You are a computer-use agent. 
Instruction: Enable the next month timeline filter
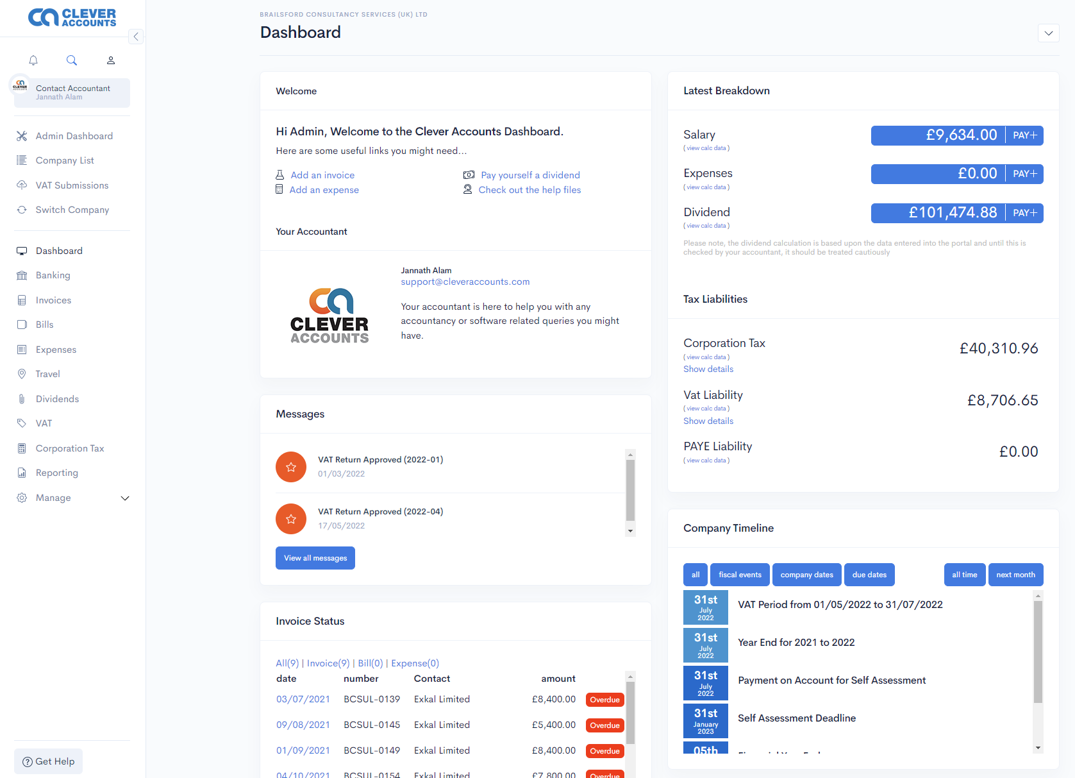coord(1016,575)
